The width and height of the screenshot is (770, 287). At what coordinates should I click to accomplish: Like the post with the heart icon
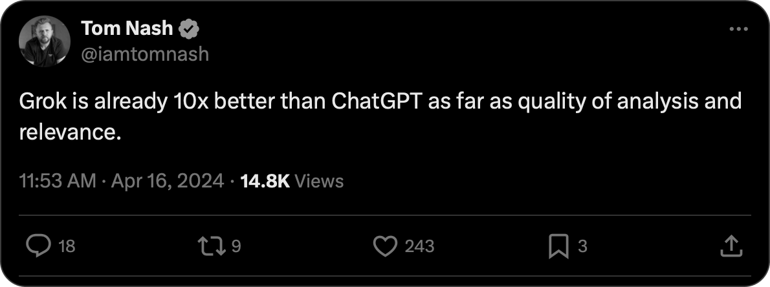tap(386, 246)
